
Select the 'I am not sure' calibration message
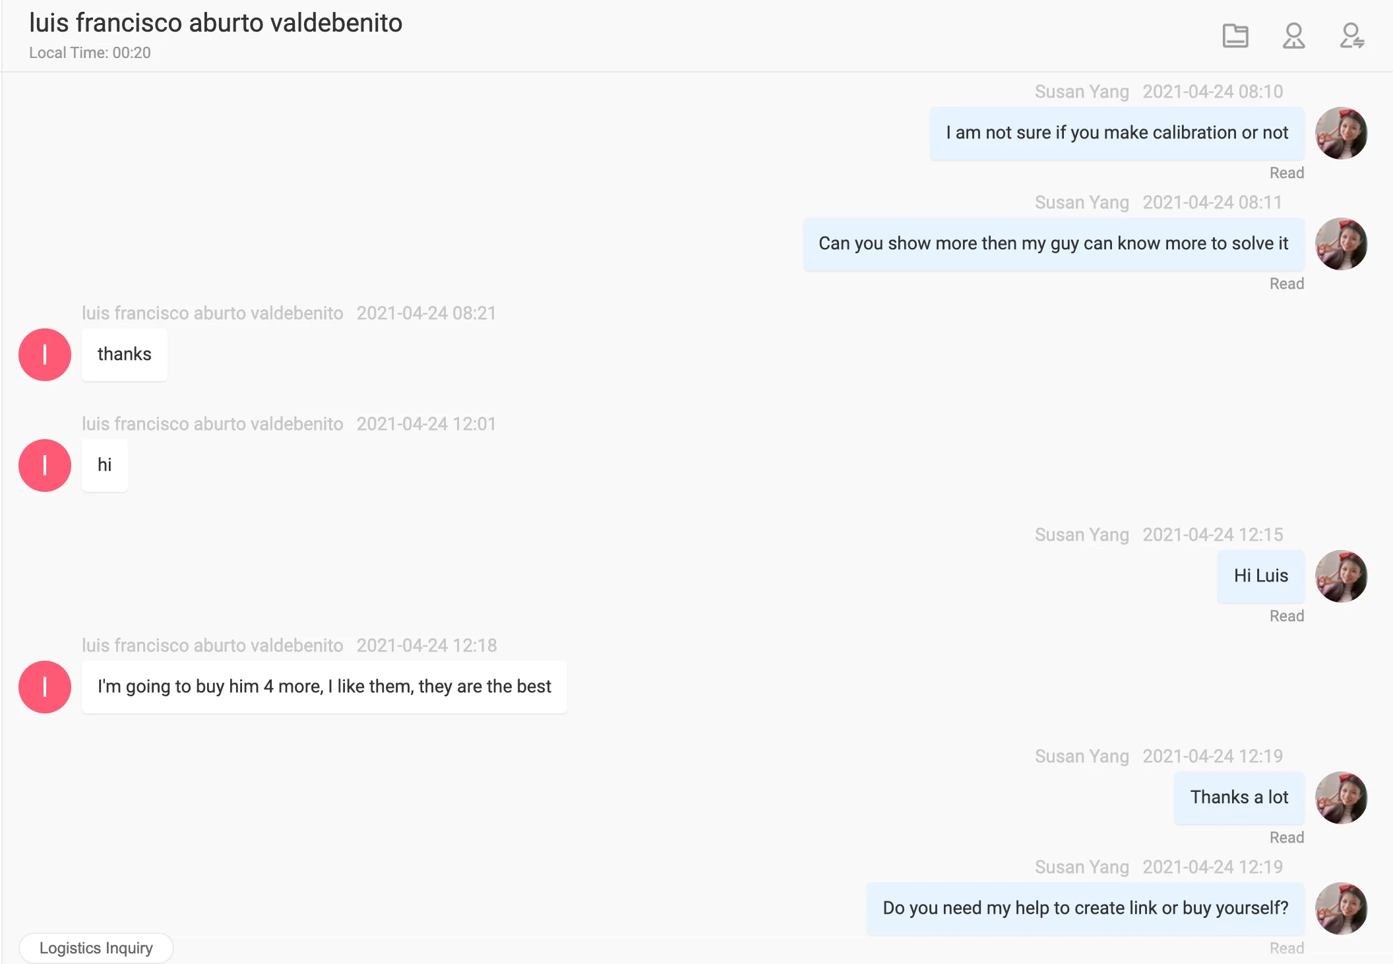click(x=1117, y=133)
